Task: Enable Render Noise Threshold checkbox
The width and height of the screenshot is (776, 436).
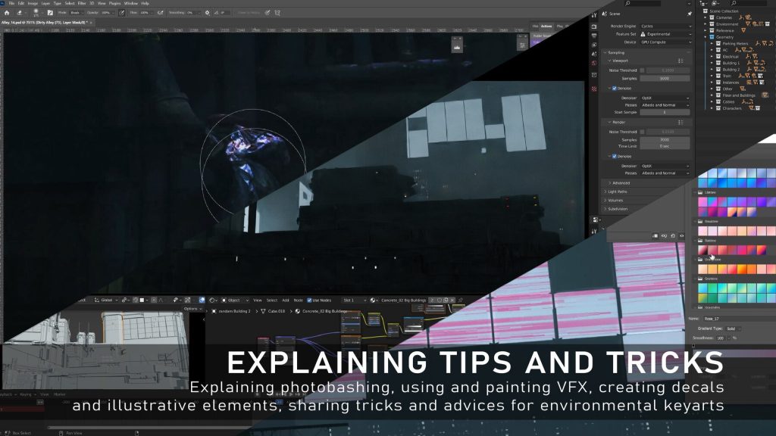Action: point(643,132)
